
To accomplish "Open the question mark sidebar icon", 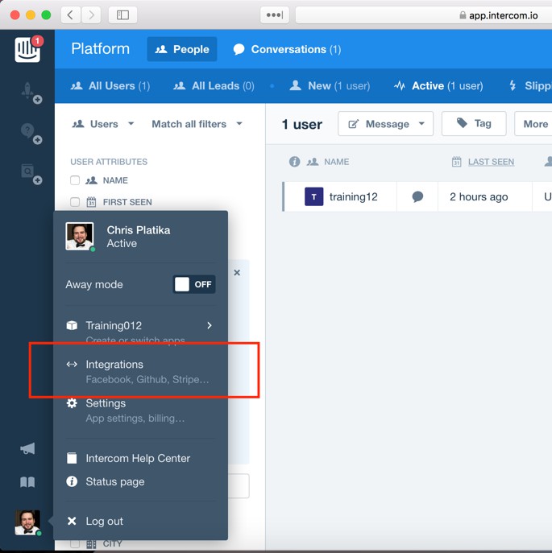I will pos(28,132).
